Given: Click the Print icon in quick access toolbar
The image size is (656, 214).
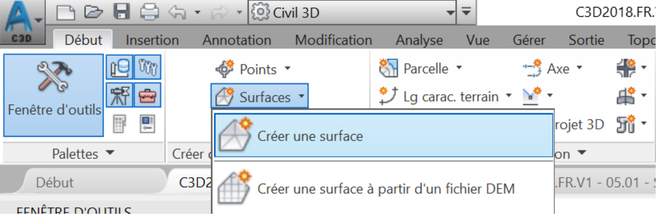Looking at the screenshot, I should pos(150,13).
